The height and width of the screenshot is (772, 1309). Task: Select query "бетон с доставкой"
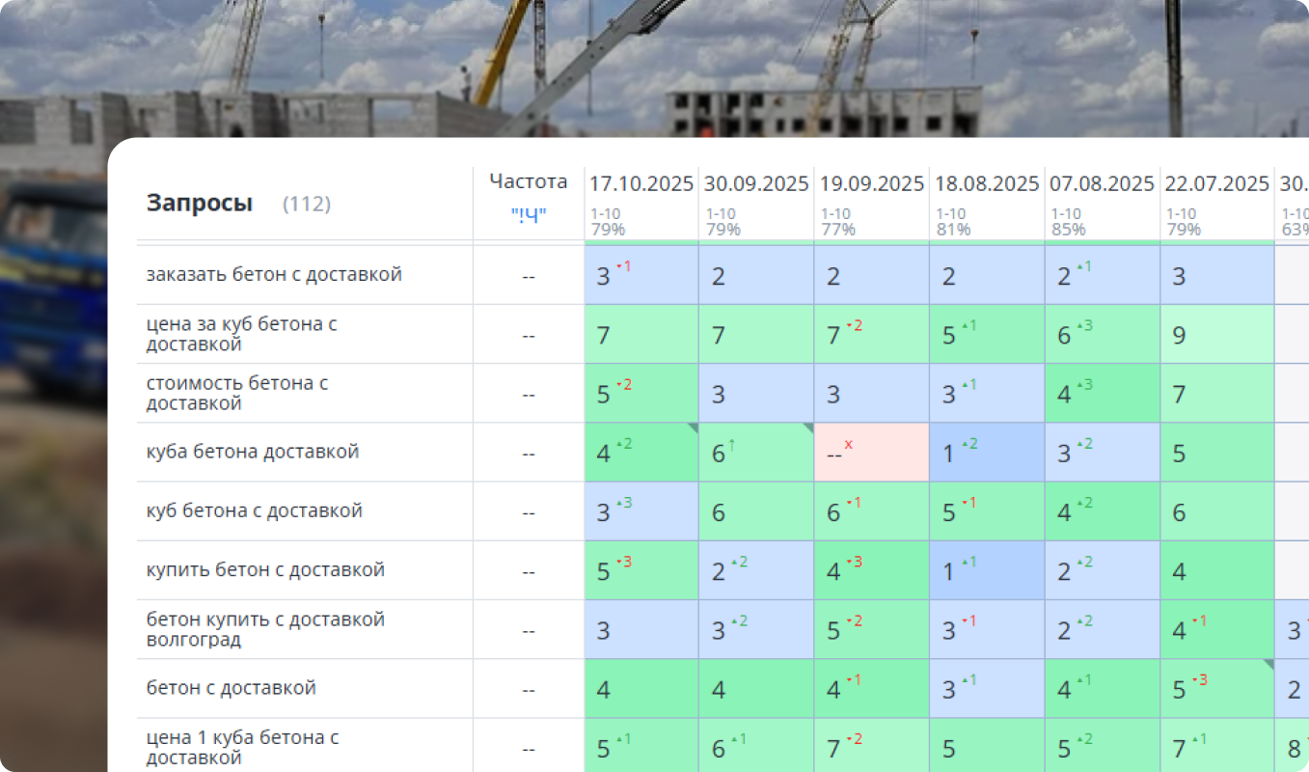tap(232, 688)
